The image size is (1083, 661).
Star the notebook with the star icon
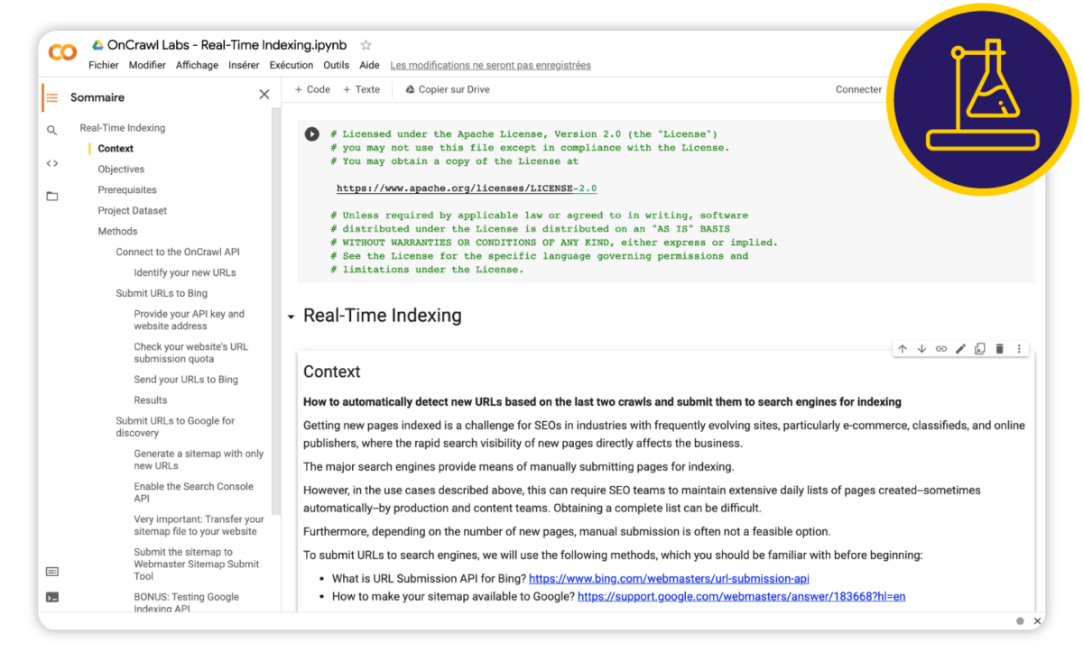click(x=366, y=45)
